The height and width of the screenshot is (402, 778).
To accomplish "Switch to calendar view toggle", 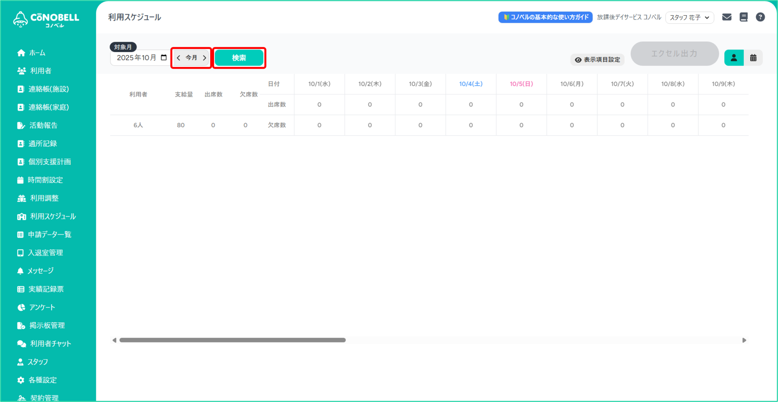I will pos(753,58).
